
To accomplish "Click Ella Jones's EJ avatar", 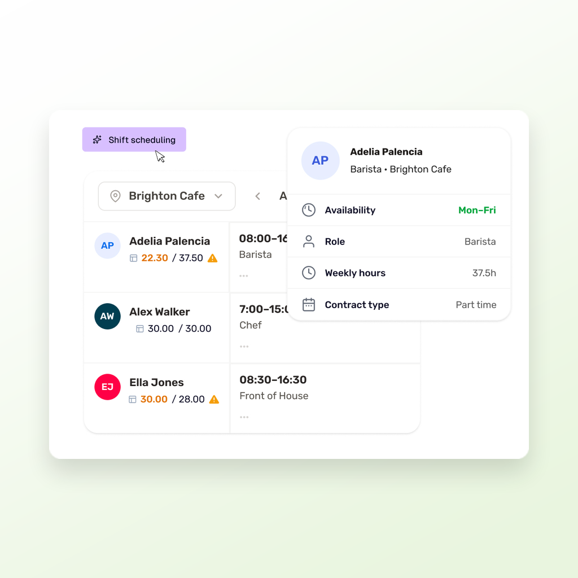I will point(107,387).
